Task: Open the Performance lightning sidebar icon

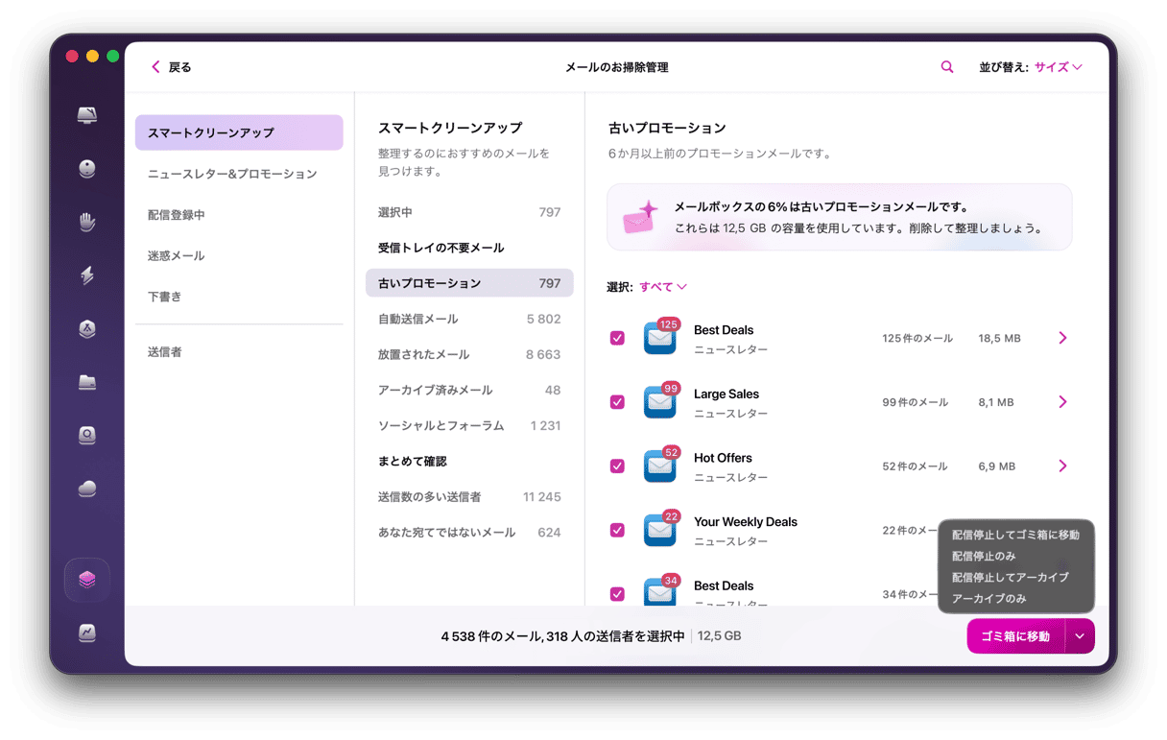Action: pyautogui.click(x=87, y=276)
